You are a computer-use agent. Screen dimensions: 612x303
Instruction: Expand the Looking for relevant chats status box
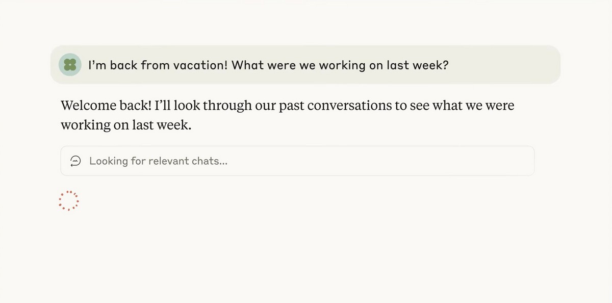(297, 161)
